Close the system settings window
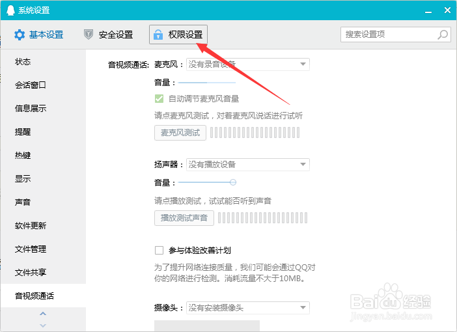The image size is (457, 332). click(x=448, y=10)
